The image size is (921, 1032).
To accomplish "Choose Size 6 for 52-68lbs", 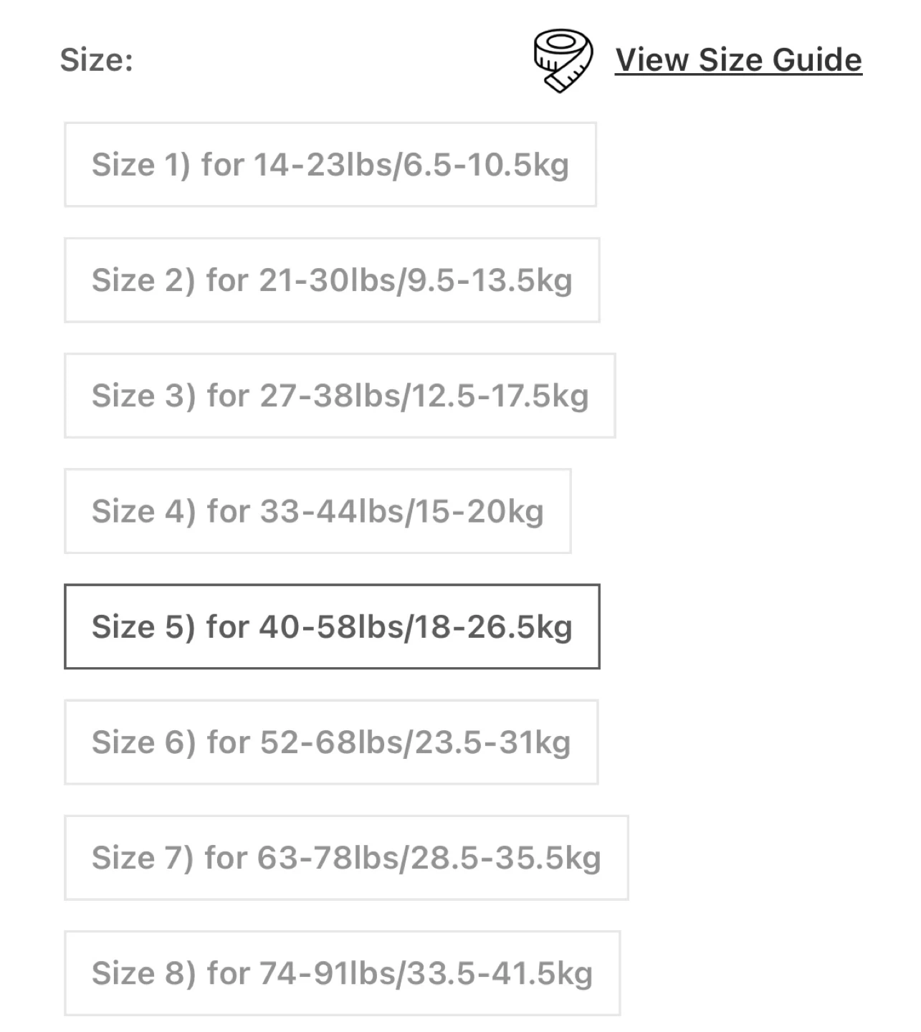I will point(331,742).
